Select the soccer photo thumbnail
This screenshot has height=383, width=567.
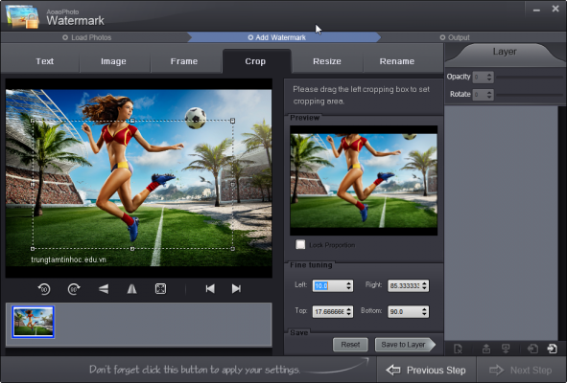tap(34, 322)
